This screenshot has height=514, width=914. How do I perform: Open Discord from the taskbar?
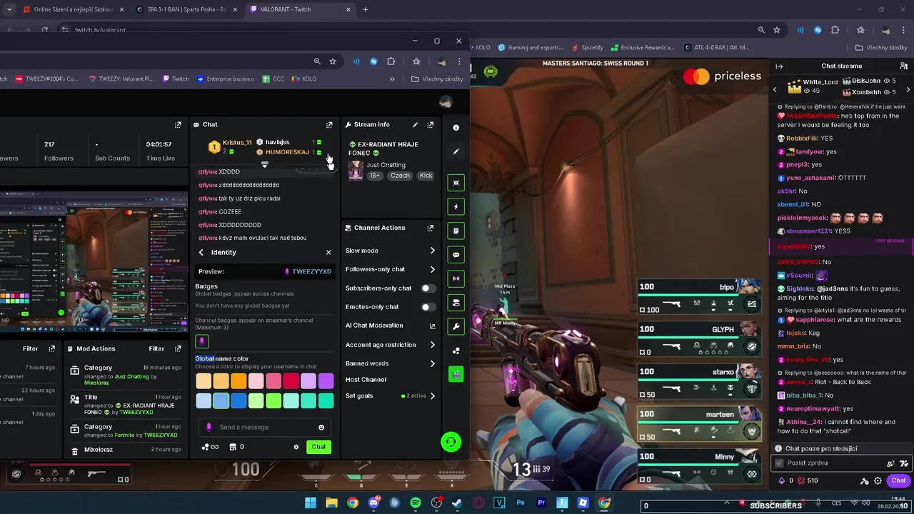click(x=373, y=503)
